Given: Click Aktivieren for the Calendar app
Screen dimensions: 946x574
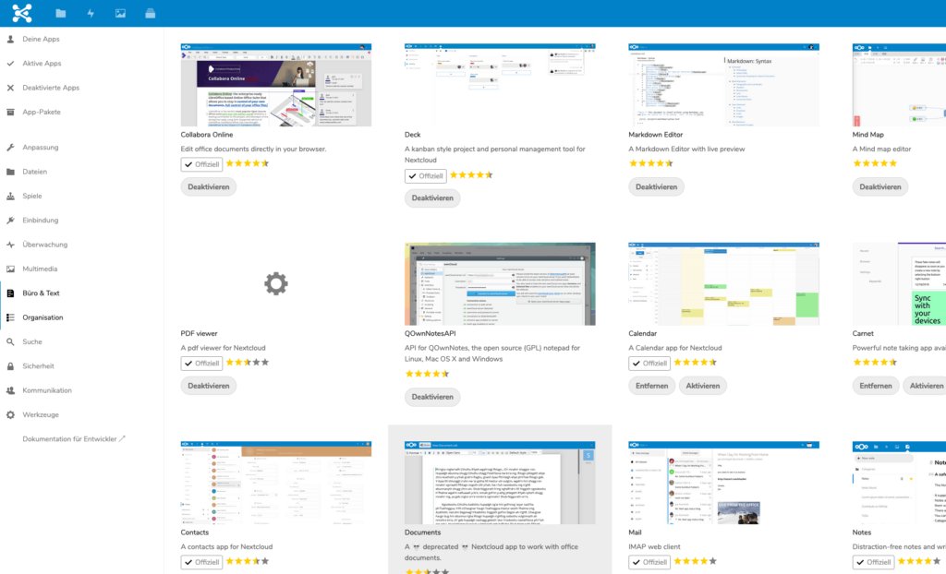Looking at the screenshot, I should click(x=703, y=386).
